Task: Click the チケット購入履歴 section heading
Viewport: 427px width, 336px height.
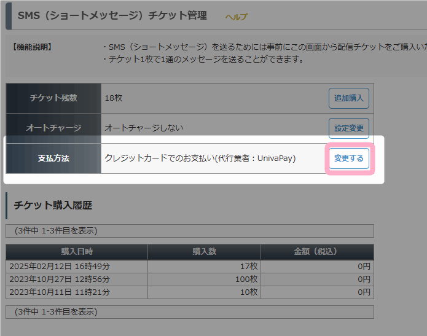Action: point(53,205)
